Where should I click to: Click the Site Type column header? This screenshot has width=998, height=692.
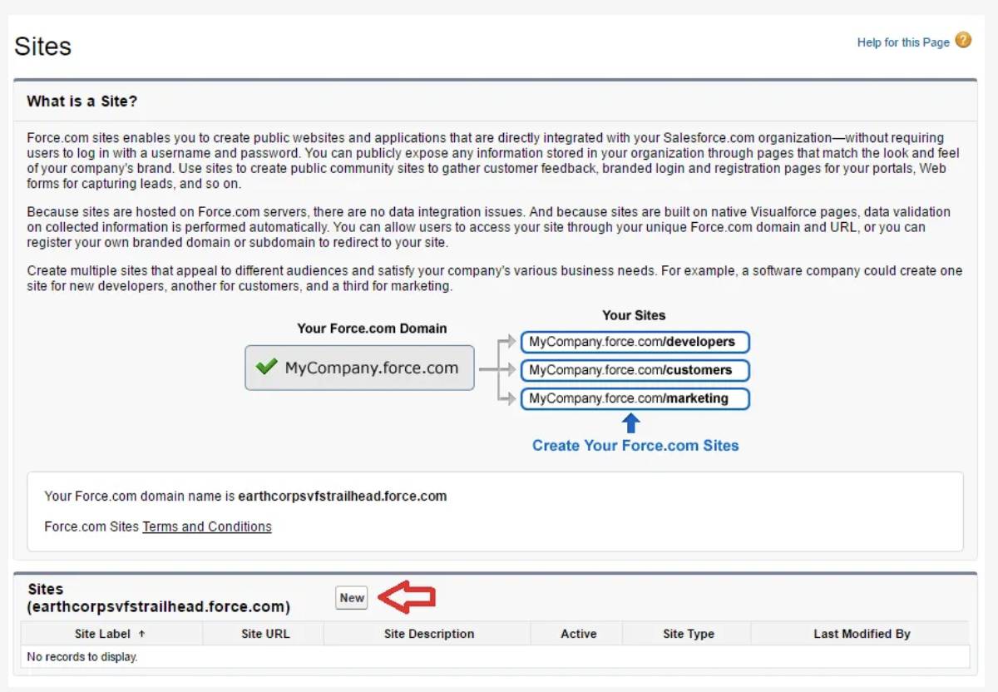pos(689,634)
